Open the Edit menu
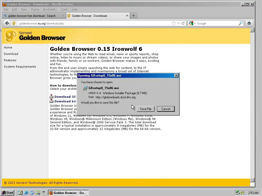This screenshot has height=196, width=262. click(x=15, y=9)
